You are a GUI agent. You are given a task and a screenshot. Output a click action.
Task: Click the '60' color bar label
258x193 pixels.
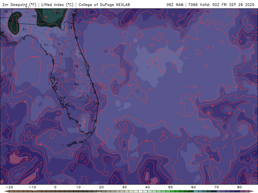(x=193, y=187)
